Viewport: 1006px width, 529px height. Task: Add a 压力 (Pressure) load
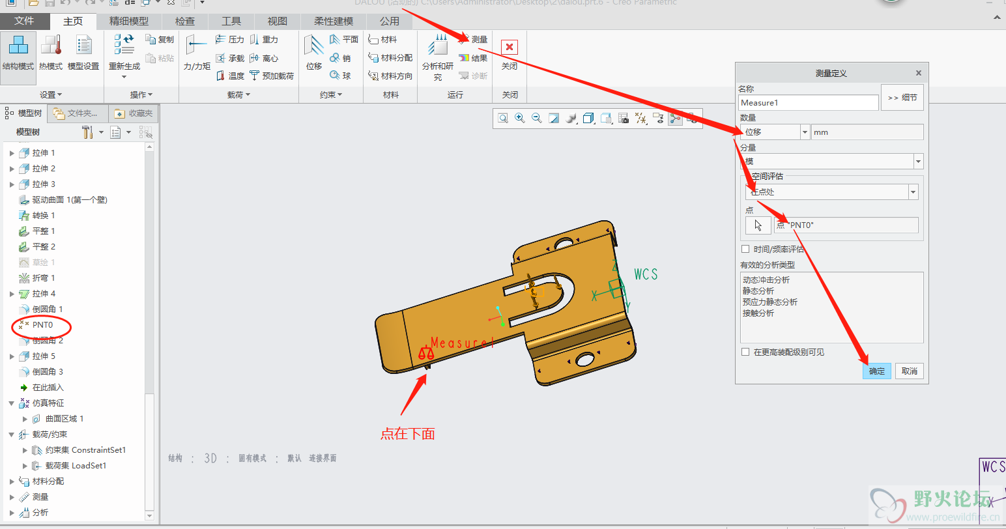[229, 40]
